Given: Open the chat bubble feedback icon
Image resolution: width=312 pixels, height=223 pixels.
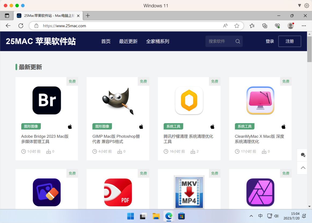Looking at the screenshot, I should (303, 155).
